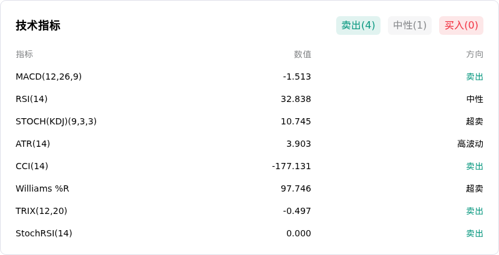Click the CCI(14) indicator label
Screen dimensions: 499x255
point(32,166)
